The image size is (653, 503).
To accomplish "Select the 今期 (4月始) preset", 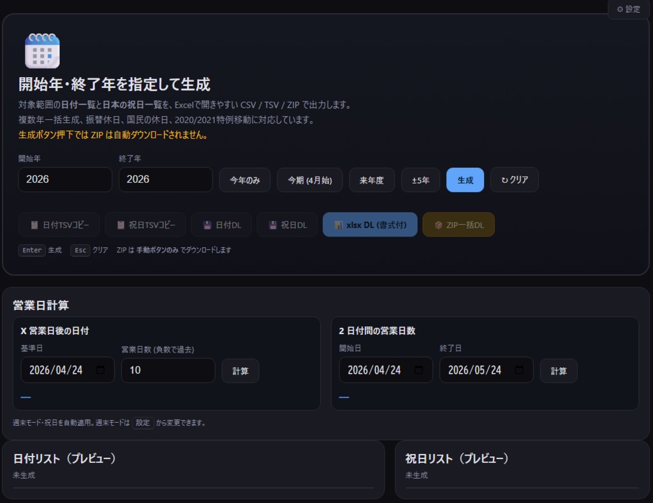I will tap(309, 180).
